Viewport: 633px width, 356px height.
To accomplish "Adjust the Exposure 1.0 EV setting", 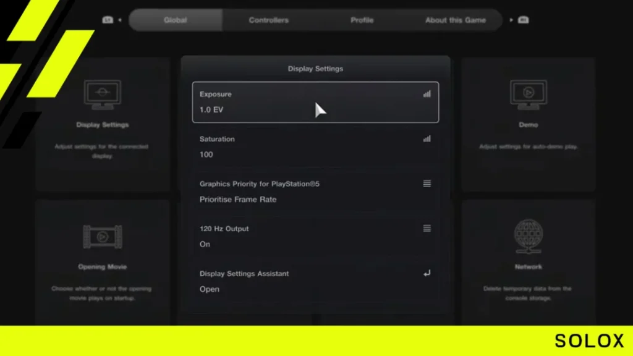I will point(315,102).
